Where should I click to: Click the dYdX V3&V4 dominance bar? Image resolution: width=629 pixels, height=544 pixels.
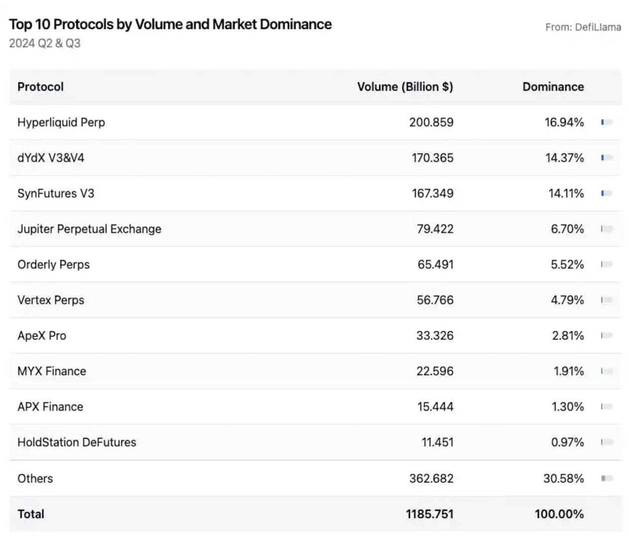606,158
